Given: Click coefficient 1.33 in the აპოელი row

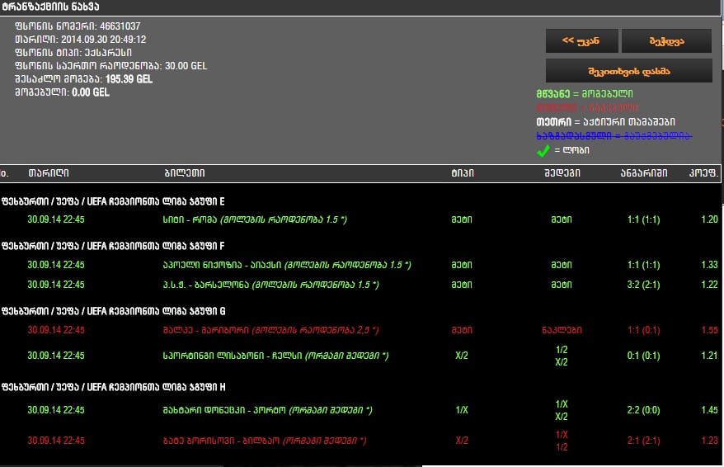Looking at the screenshot, I should 710,265.
